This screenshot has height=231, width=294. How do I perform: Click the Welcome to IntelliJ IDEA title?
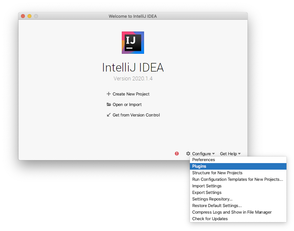(133, 16)
